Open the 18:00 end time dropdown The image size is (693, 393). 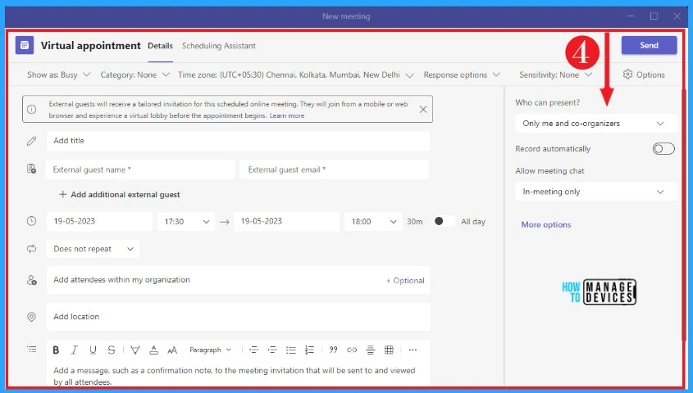373,221
